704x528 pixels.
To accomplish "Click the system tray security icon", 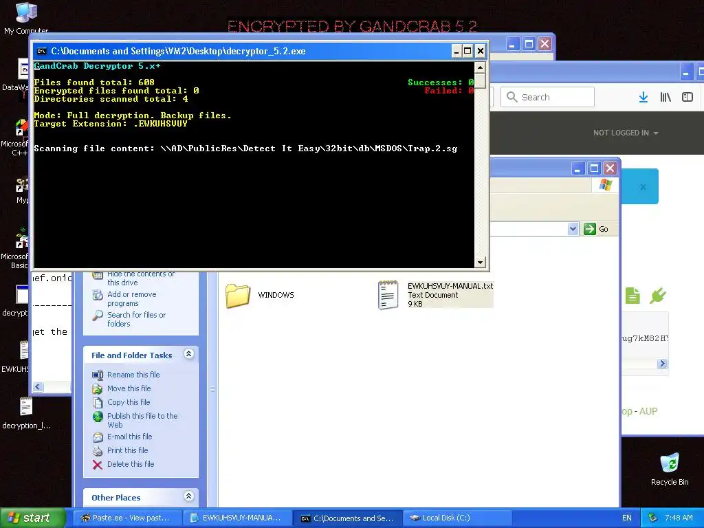I will tap(653, 518).
